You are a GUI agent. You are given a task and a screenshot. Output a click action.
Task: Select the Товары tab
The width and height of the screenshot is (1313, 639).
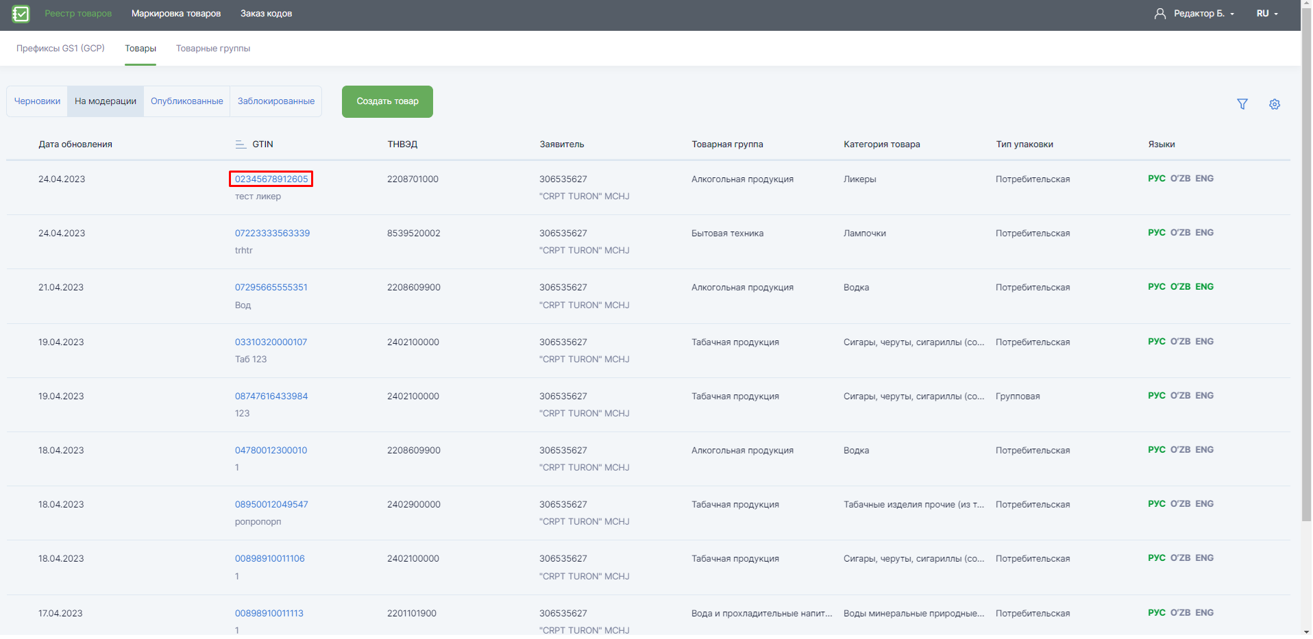pyautogui.click(x=140, y=49)
